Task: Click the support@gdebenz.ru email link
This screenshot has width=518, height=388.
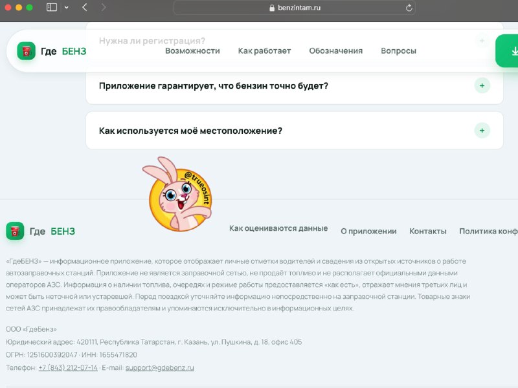Action: pos(159,367)
